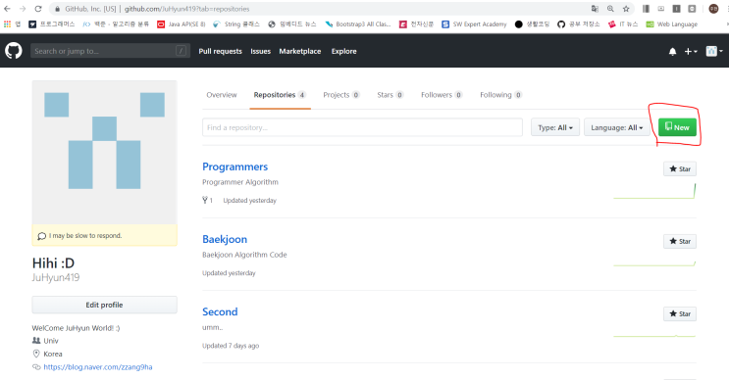The image size is (729, 380).
Task: Open the Following tab
Action: 500,95
